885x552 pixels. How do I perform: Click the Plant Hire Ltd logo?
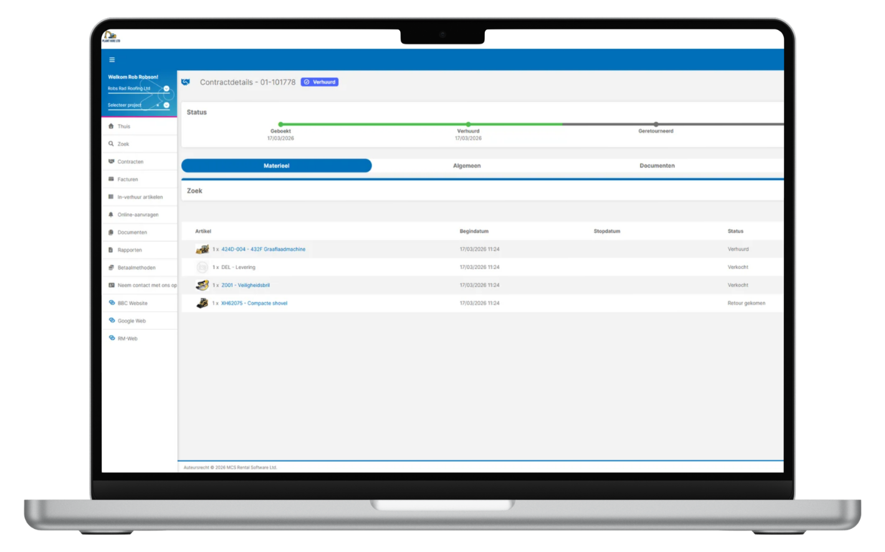pyautogui.click(x=111, y=37)
